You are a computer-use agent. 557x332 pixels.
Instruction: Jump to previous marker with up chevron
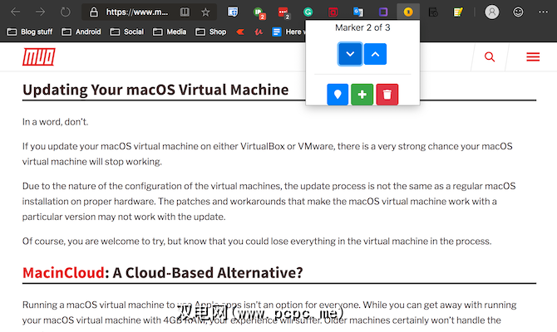coord(375,54)
